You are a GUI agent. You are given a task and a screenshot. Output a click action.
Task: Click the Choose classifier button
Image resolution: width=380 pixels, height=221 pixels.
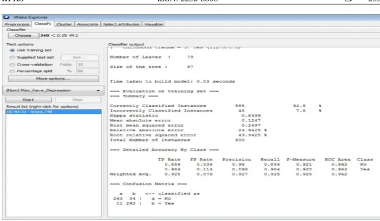pos(23,35)
